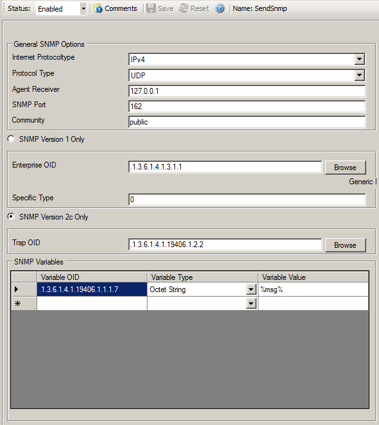
Task: Open the Status Enabled dropdown
Action: point(83,9)
